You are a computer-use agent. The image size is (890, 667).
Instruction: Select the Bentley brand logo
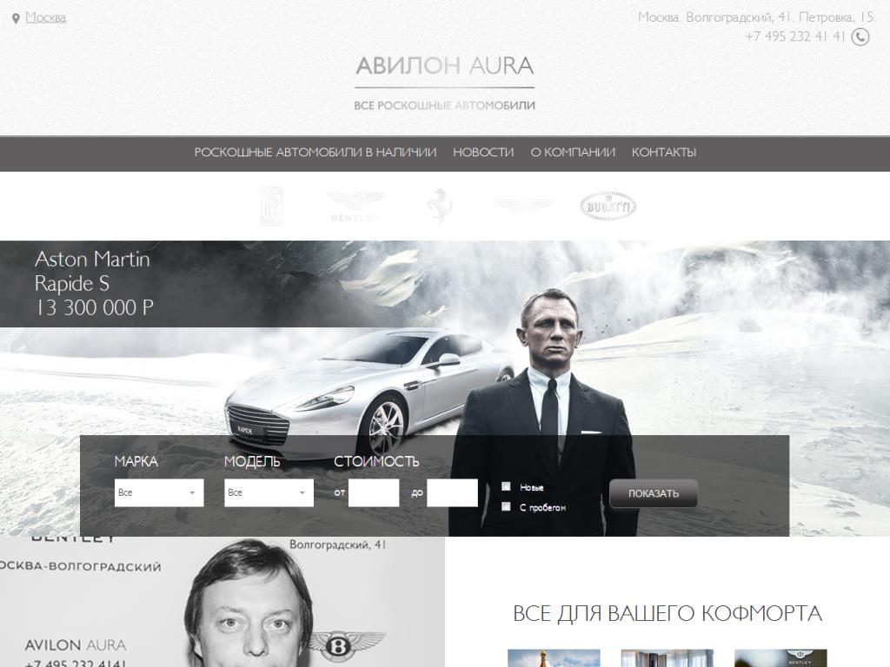coord(355,207)
